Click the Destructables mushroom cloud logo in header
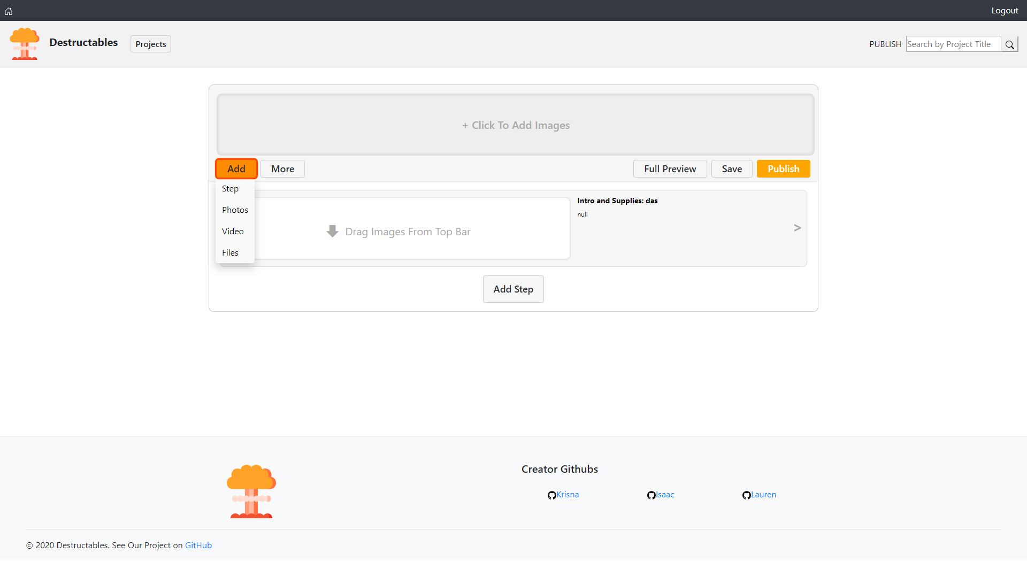1027x561 pixels. [25, 44]
